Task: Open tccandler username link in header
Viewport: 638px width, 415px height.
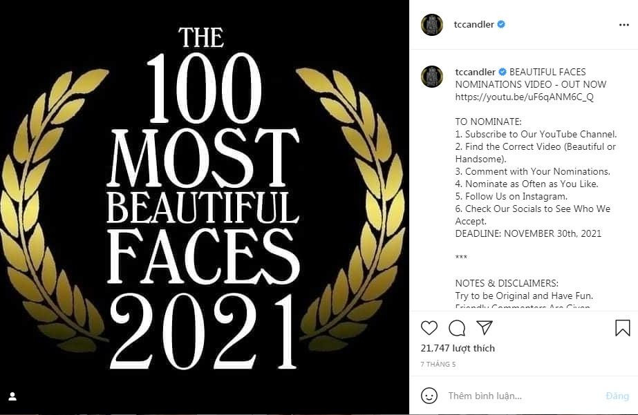Action: [474, 25]
